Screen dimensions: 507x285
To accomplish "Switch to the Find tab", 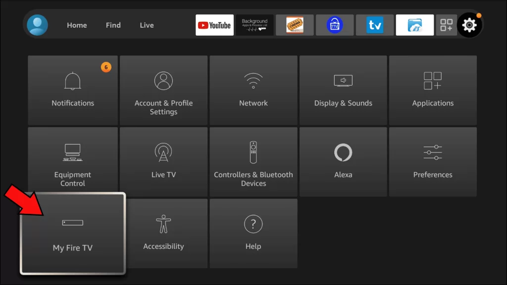I will (113, 25).
